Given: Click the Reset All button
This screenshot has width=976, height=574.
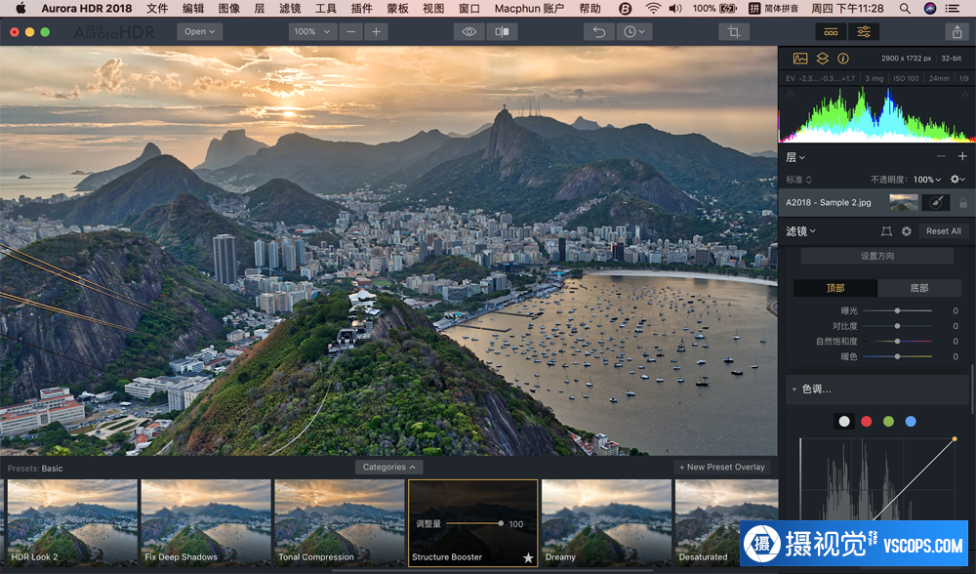Looking at the screenshot, I should point(943,231).
